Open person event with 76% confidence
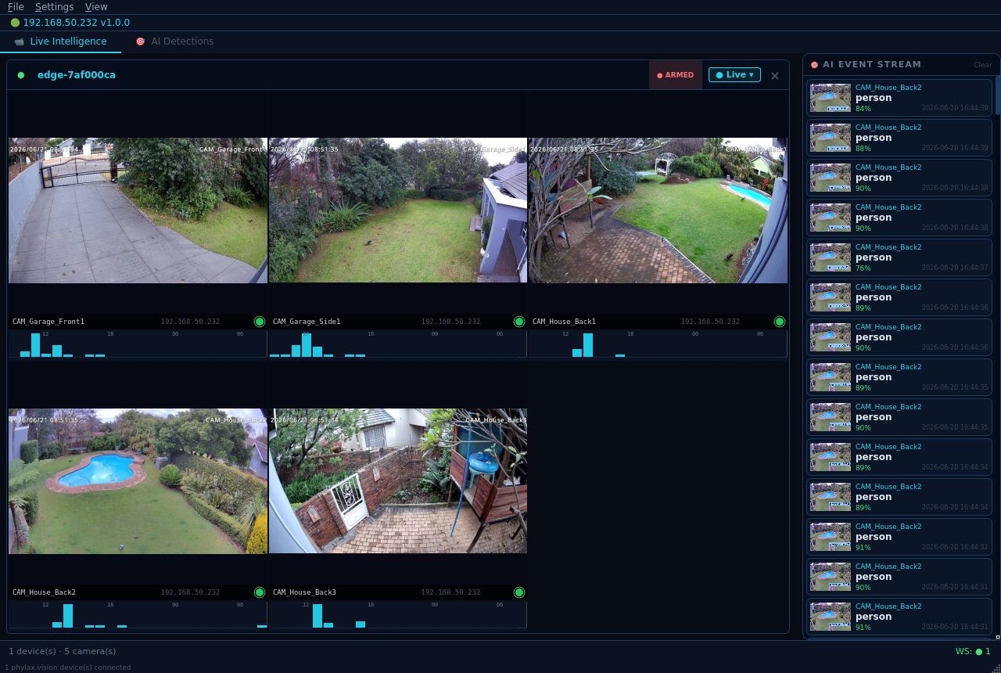 coord(899,257)
